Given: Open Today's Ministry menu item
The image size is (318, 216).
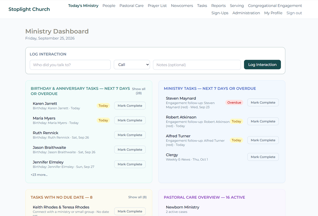Looking at the screenshot, I should click(83, 6).
